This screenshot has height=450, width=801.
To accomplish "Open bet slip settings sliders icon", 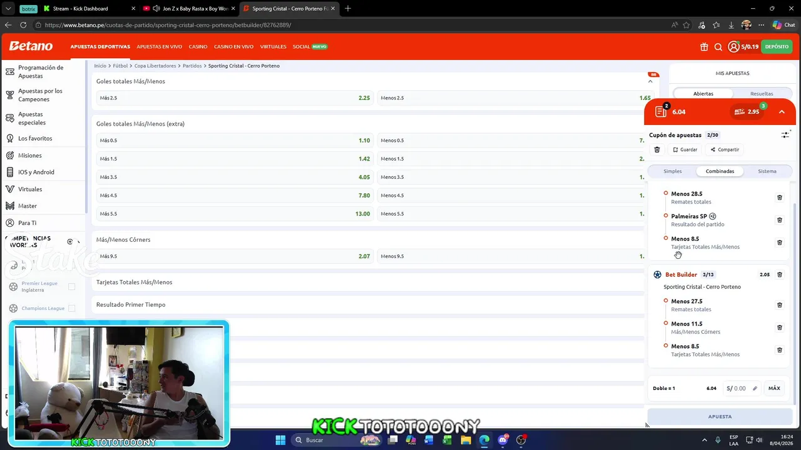I will tap(785, 135).
